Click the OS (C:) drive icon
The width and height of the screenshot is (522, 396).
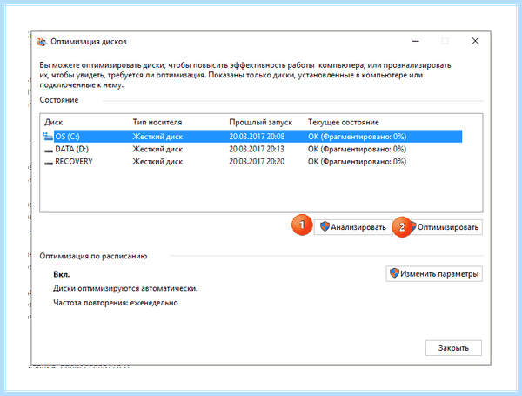pos(48,137)
